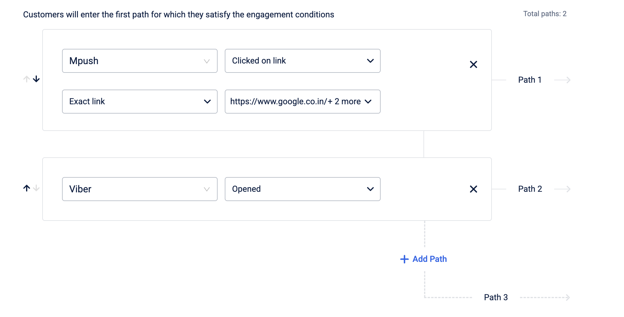624x317 pixels.
Task: Open the Clicked on link dropdown
Action: pyautogui.click(x=303, y=61)
